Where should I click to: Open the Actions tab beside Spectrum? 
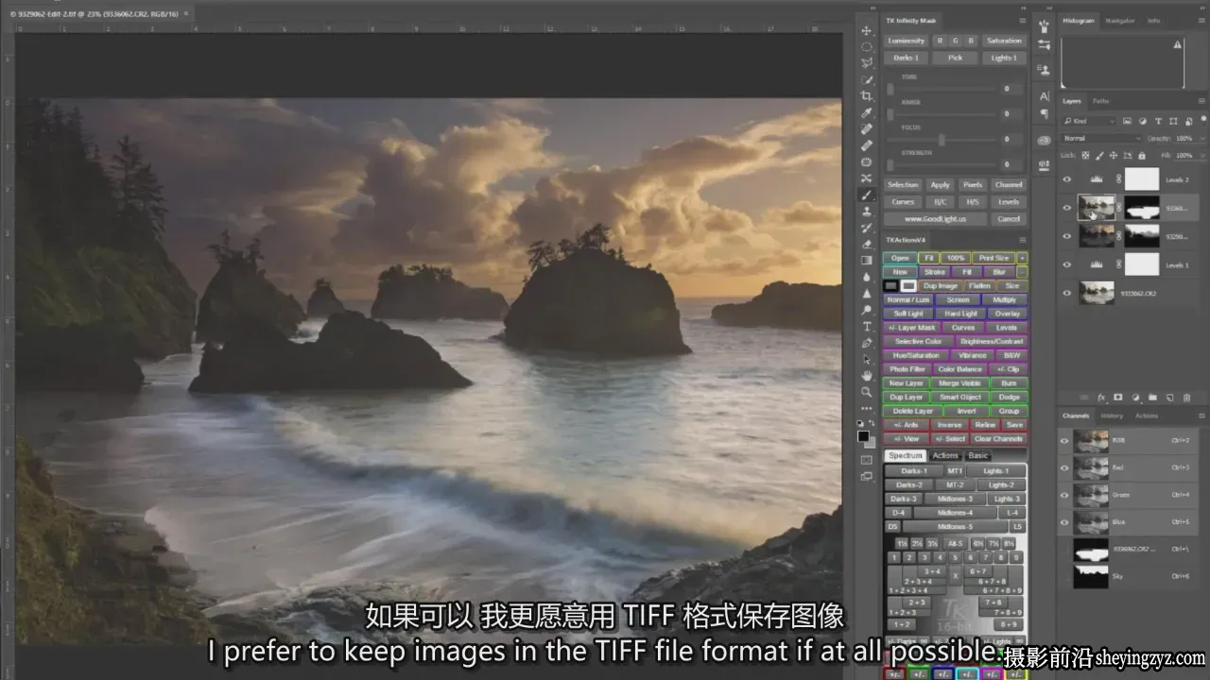(x=945, y=456)
